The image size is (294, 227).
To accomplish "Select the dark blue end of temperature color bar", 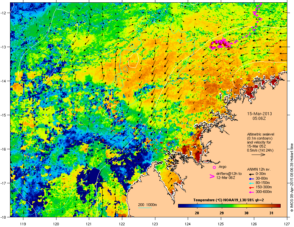I will click(181, 206).
